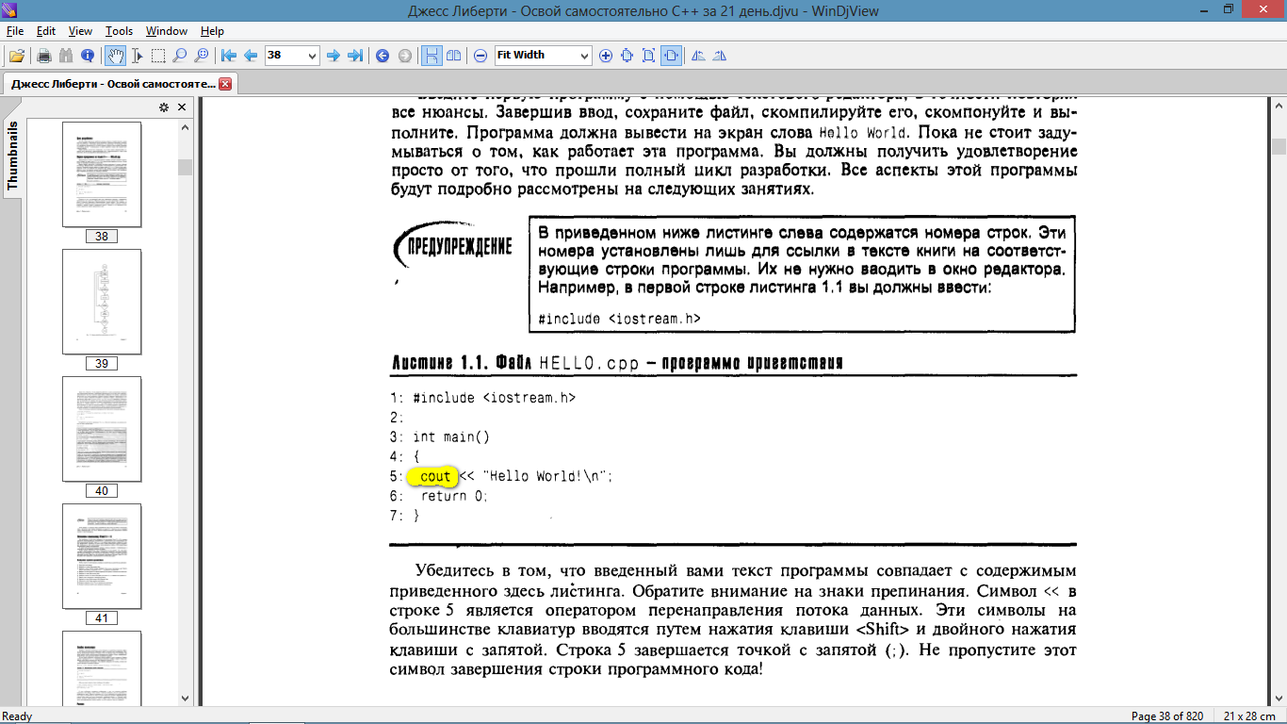Close the thumbnails panel
This screenshot has height=724, width=1287.
click(x=182, y=107)
